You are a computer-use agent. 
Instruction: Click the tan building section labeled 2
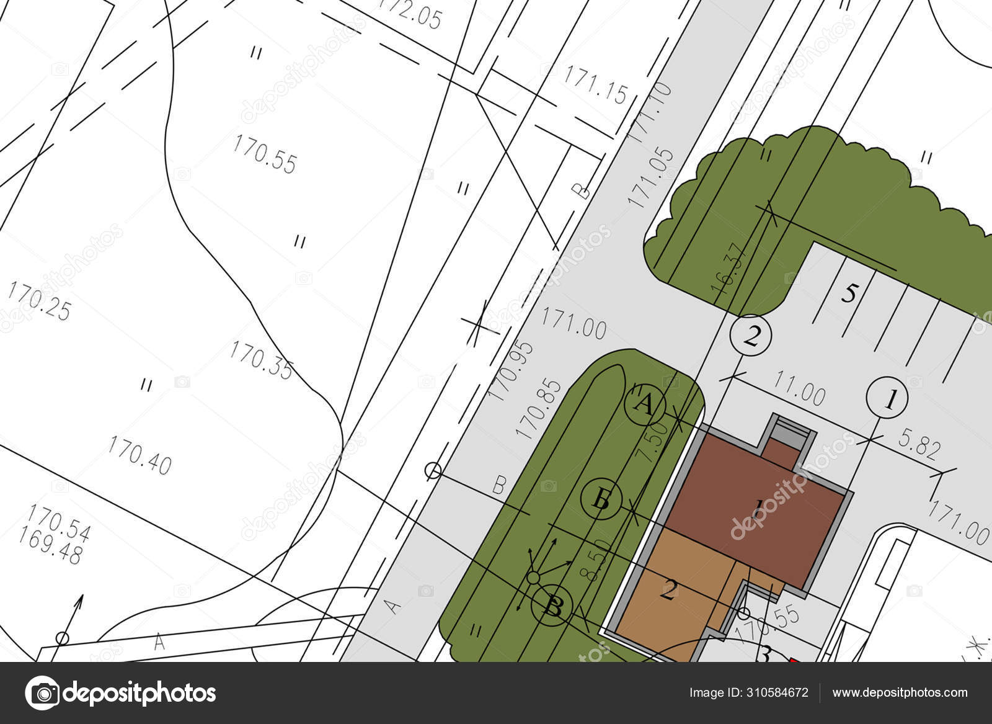670,589
